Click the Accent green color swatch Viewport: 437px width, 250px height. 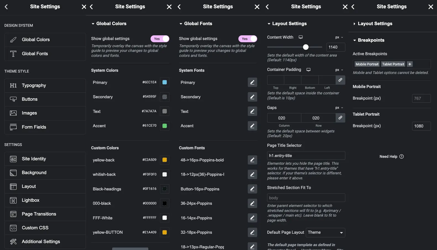[165, 126]
